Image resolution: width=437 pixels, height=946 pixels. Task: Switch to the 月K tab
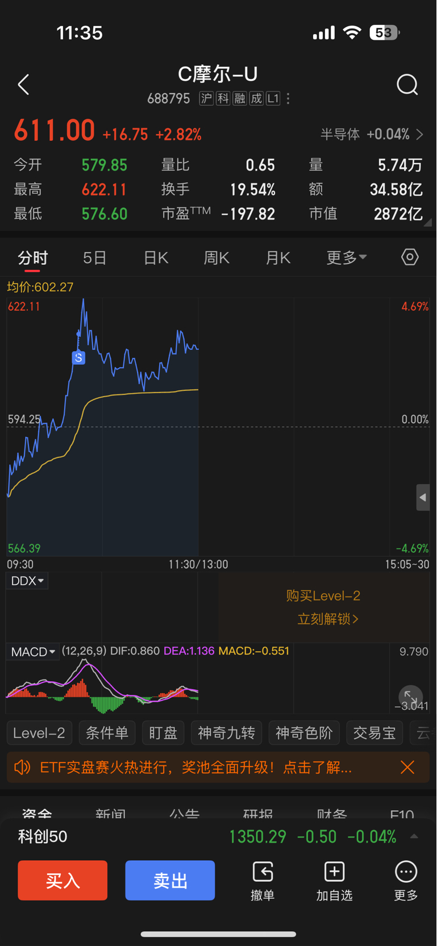tap(278, 258)
